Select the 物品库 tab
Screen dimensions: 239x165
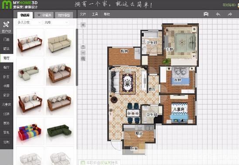[x=25, y=15]
